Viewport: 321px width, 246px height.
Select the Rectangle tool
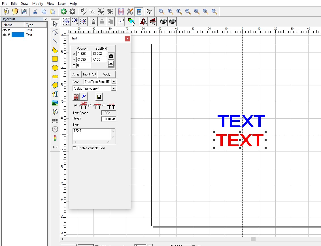pyautogui.click(x=55, y=59)
